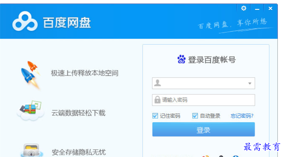Click the Baidu paw logo icon

[181, 59]
